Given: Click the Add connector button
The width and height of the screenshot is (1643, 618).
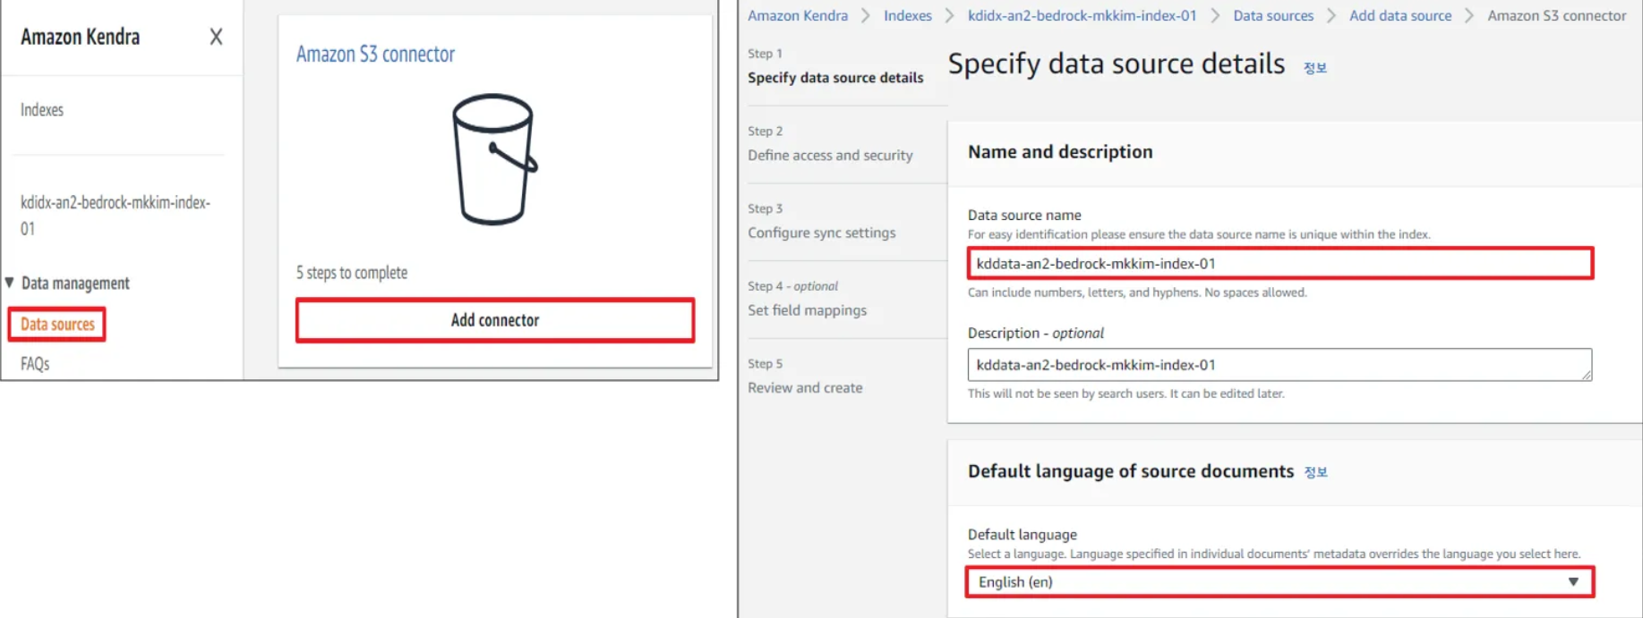Looking at the screenshot, I should pyautogui.click(x=495, y=320).
